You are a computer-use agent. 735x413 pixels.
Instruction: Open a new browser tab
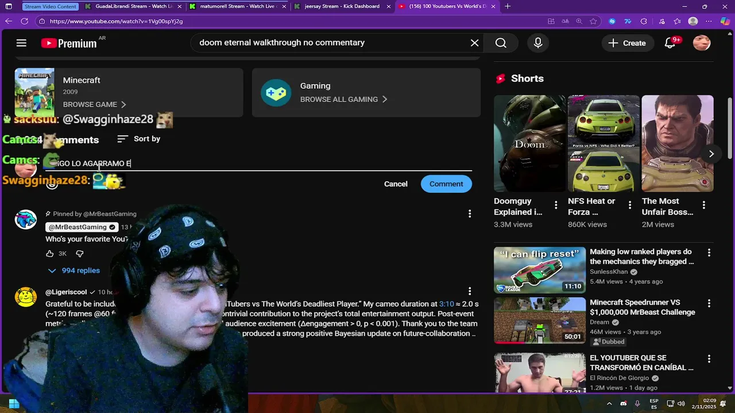click(508, 6)
